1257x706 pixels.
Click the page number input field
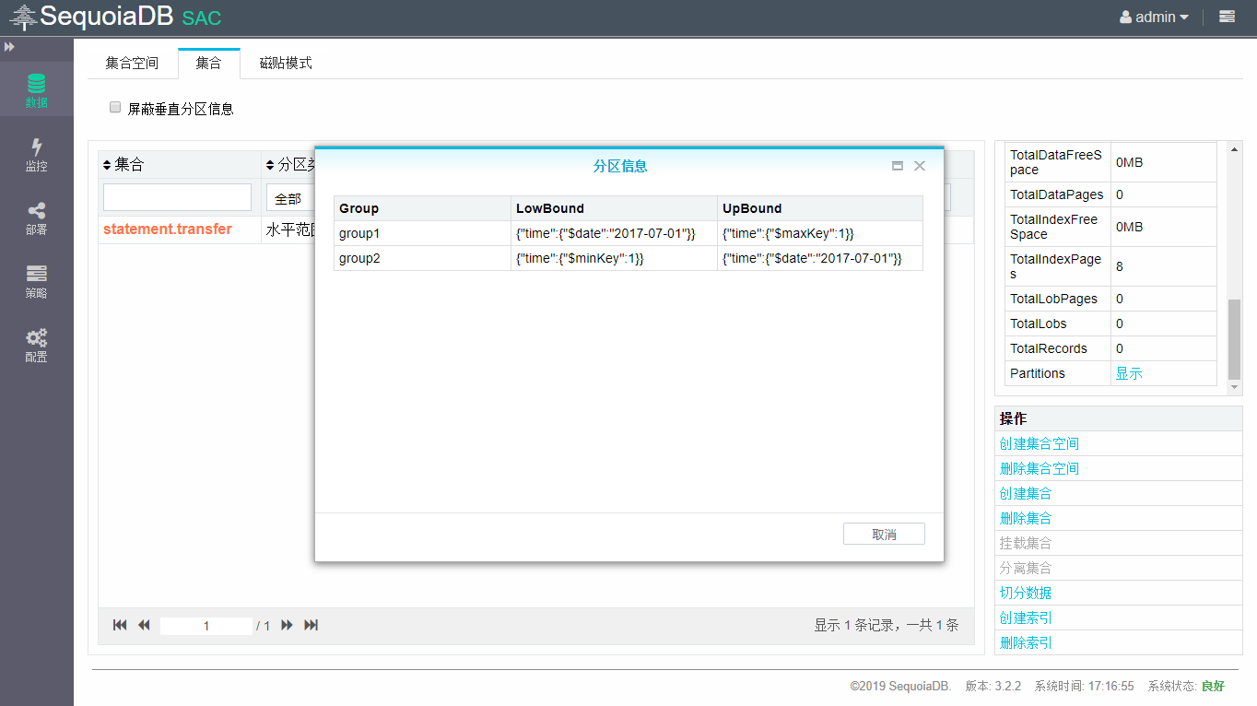pos(206,626)
